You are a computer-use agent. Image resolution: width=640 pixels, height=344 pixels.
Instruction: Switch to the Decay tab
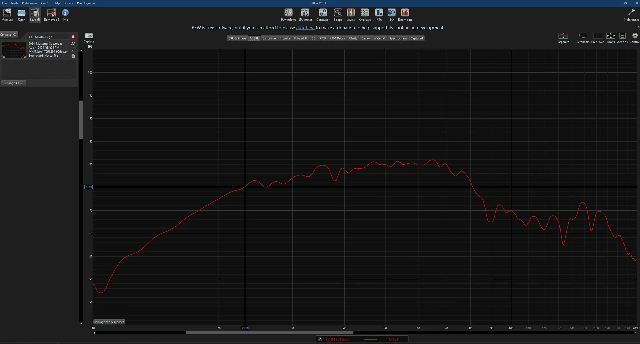pos(365,38)
